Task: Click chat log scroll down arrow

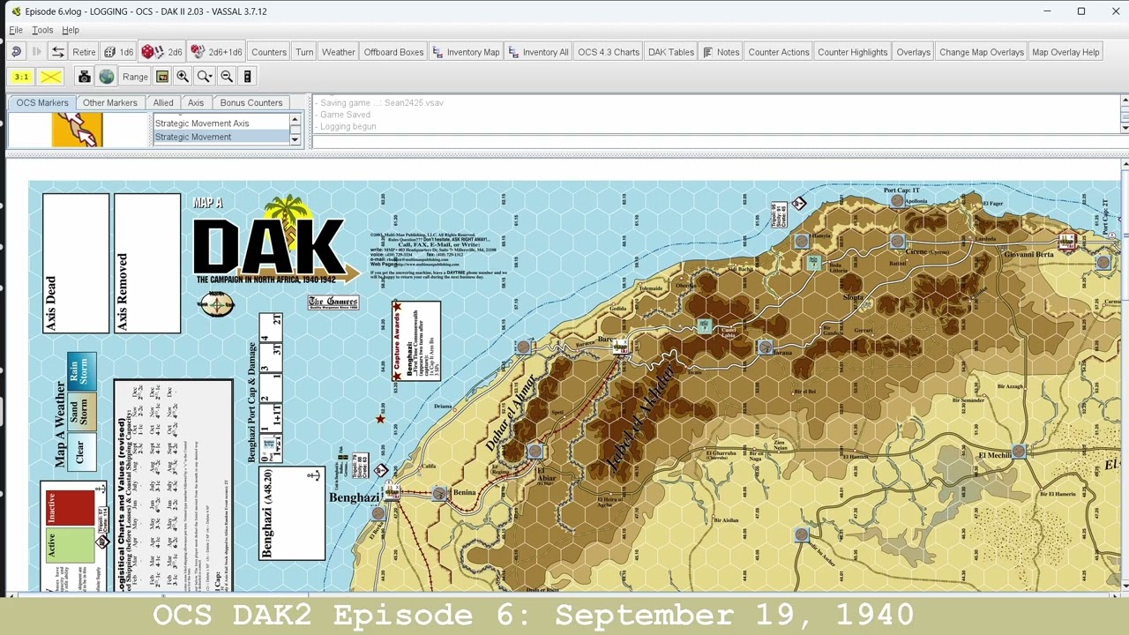Action: [x=1125, y=129]
